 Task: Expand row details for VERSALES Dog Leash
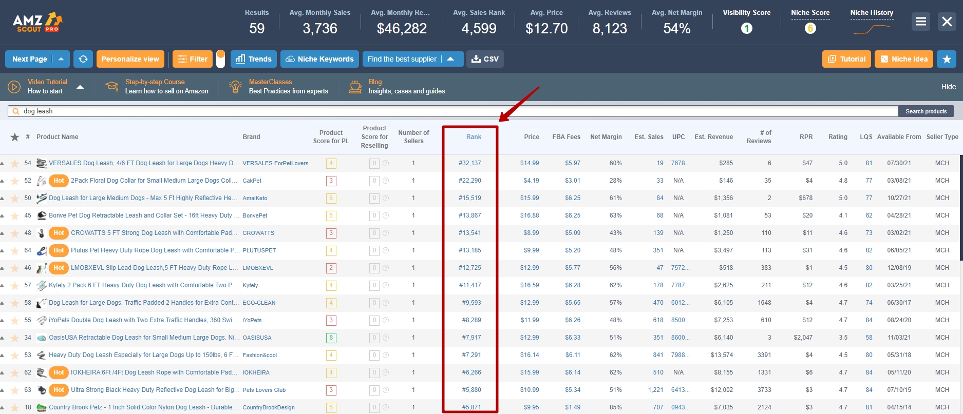click(x=3, y=164)
